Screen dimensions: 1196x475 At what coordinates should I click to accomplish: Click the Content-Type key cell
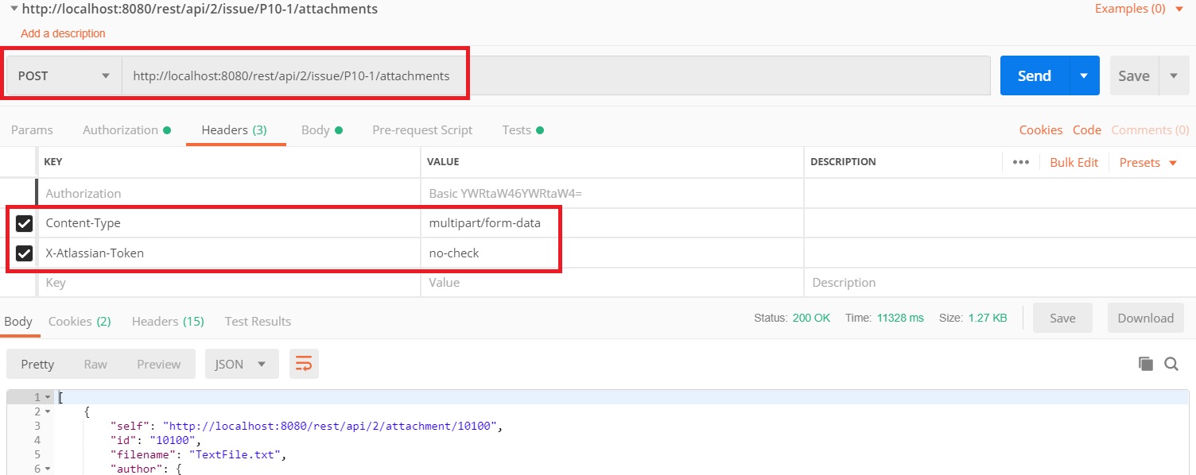pos(228,223)
